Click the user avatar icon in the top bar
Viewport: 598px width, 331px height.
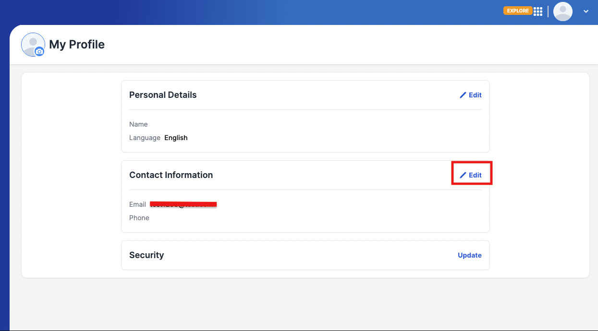pos(562,12)
